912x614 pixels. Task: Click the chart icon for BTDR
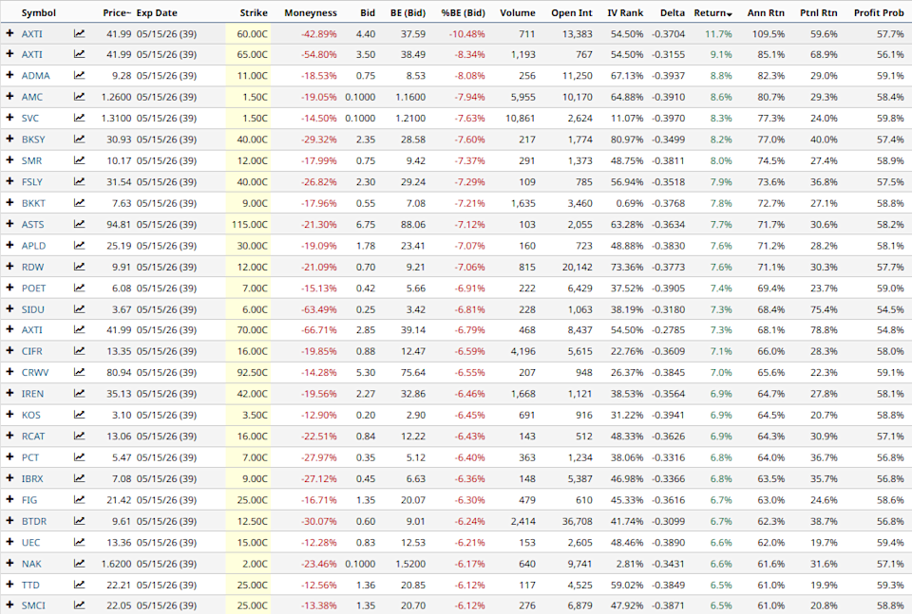point(79,521)
